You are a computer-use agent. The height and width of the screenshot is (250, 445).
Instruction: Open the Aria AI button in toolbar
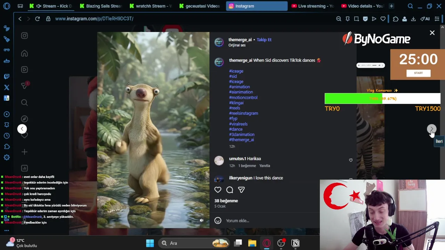tap(425, 19)
